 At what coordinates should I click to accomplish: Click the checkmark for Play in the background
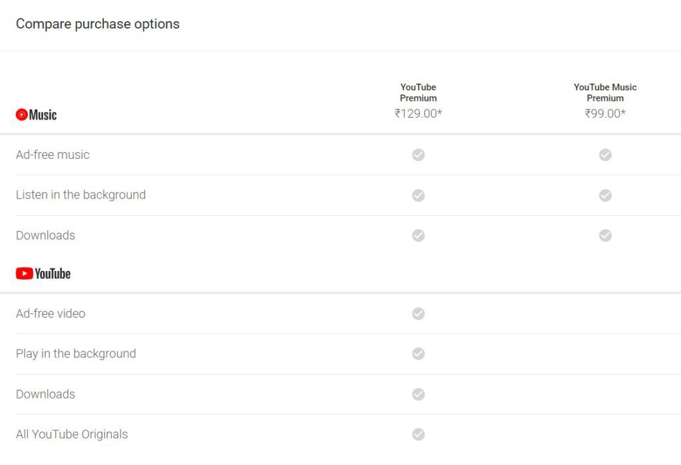coord(418,353)
